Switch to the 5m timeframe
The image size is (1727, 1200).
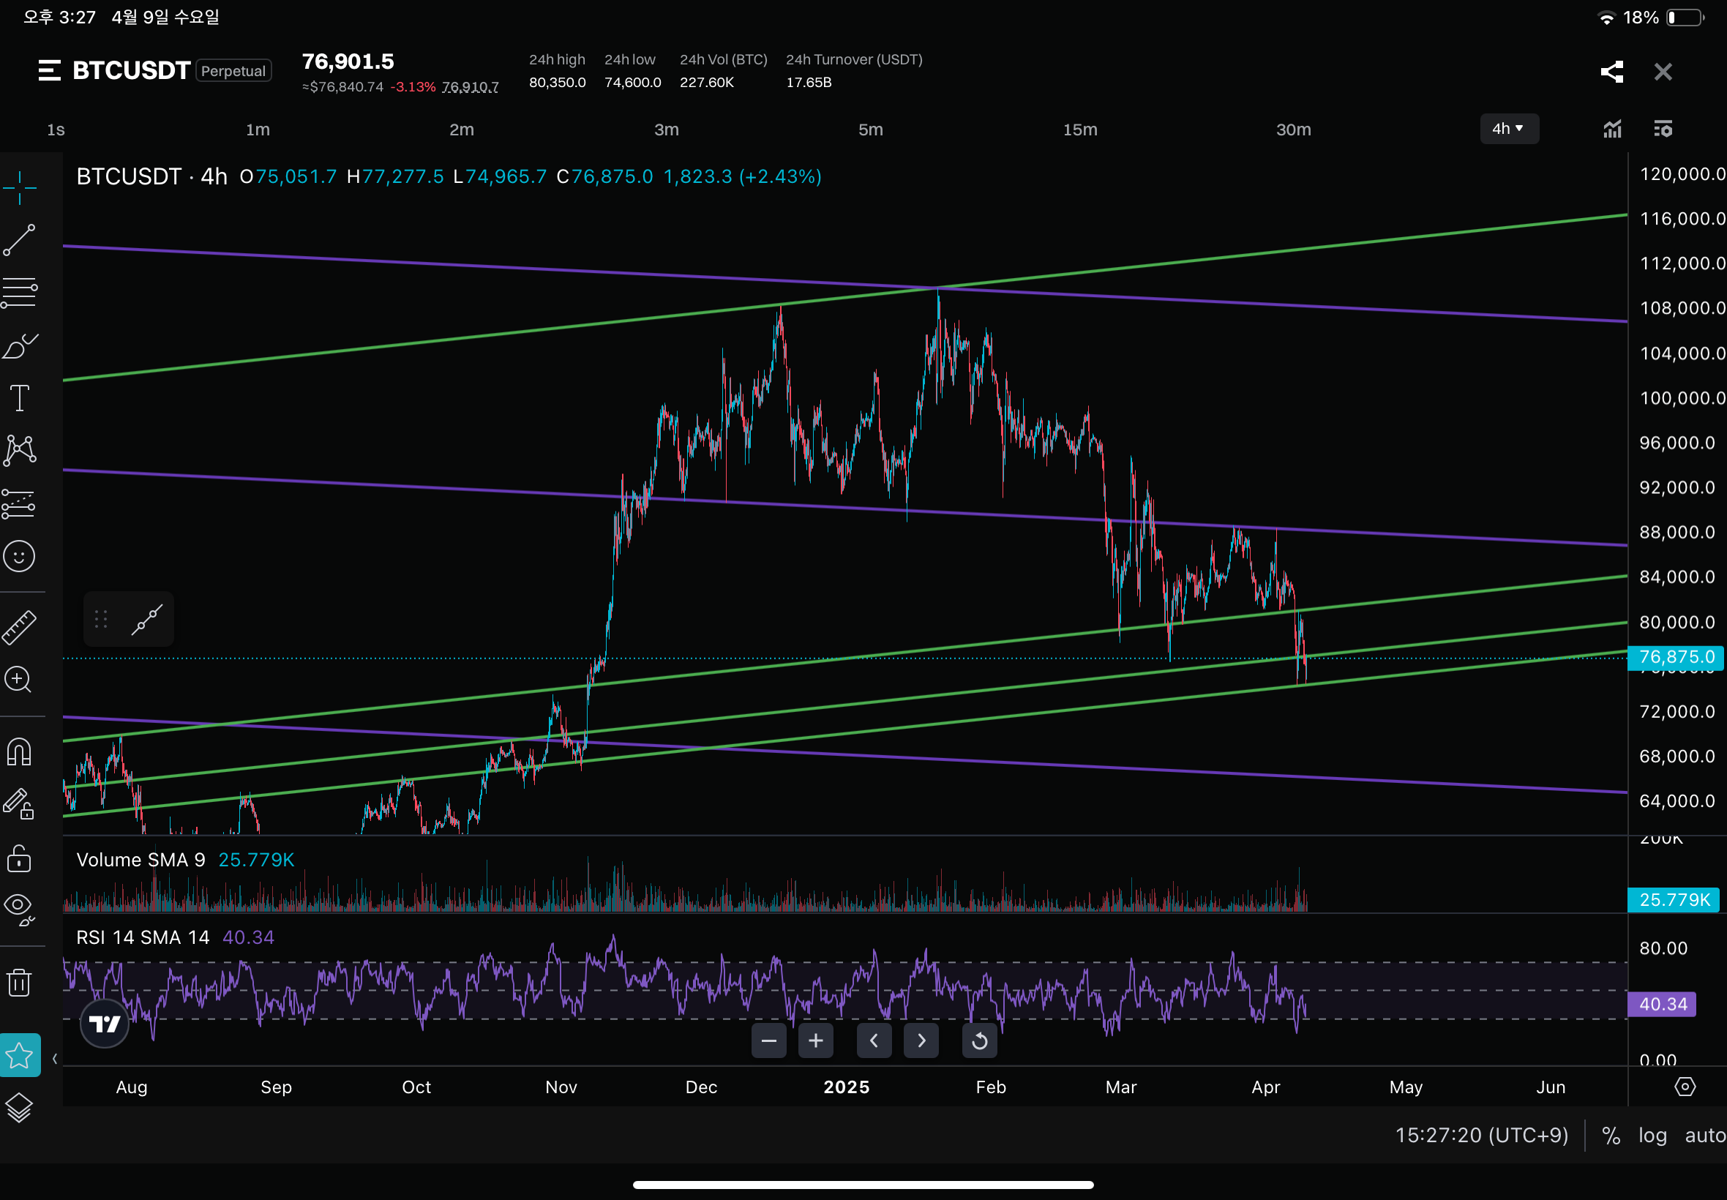coord(871,130)
